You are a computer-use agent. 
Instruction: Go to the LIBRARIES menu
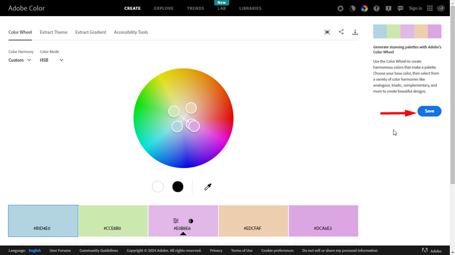coord(250,8)
